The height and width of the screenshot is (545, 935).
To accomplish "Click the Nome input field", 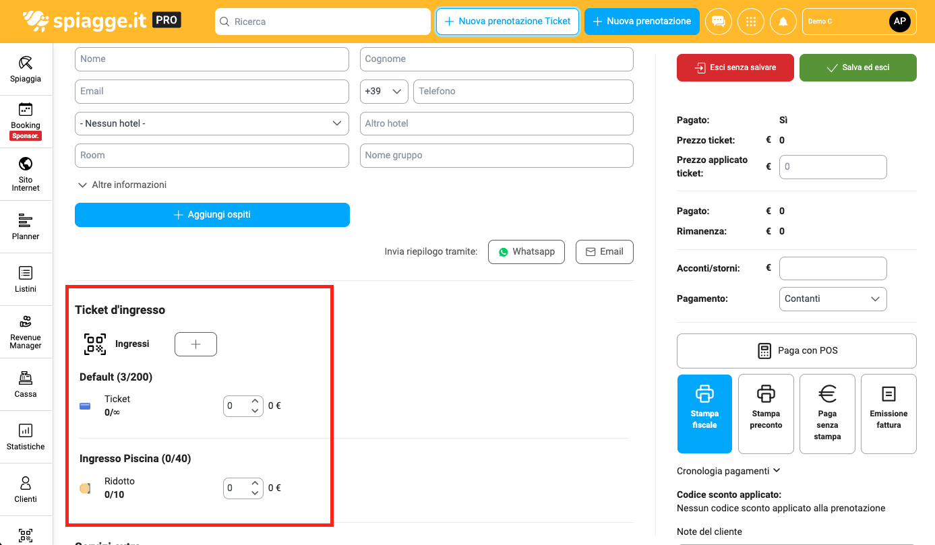I will [212, 59].
